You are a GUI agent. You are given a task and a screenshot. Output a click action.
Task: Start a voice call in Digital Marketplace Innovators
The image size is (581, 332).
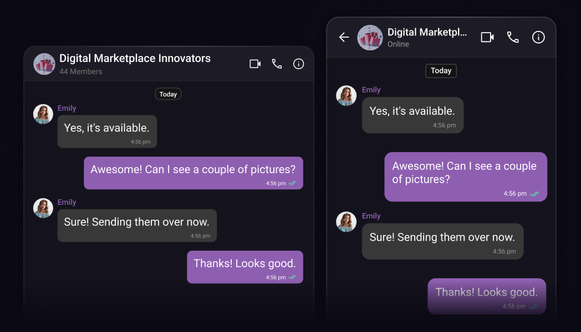pyautogui.click(x=277, y=64)
